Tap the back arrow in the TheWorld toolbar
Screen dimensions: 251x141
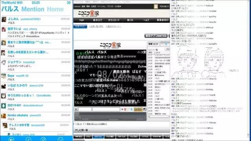(x=11, y=139)
